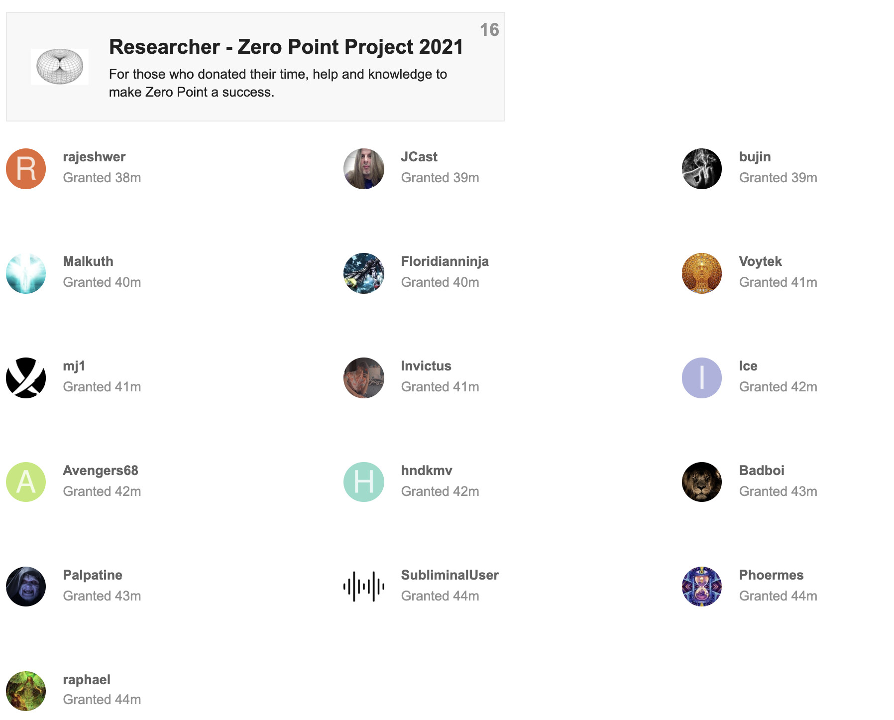Screen dimensions: 894x720
Task: Open raphael's profile name link
Action: [87, 680]
